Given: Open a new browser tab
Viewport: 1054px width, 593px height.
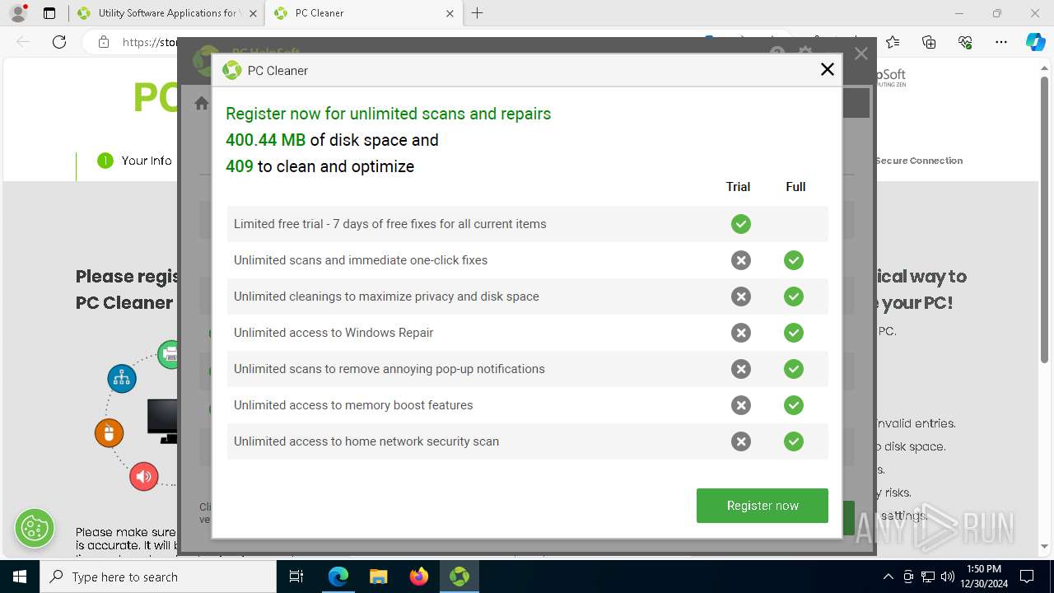Looking at the screenshot, I should [x=477, y=13].
